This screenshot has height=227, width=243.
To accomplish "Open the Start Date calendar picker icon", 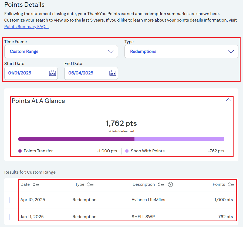I will click(x=52, y=73).
